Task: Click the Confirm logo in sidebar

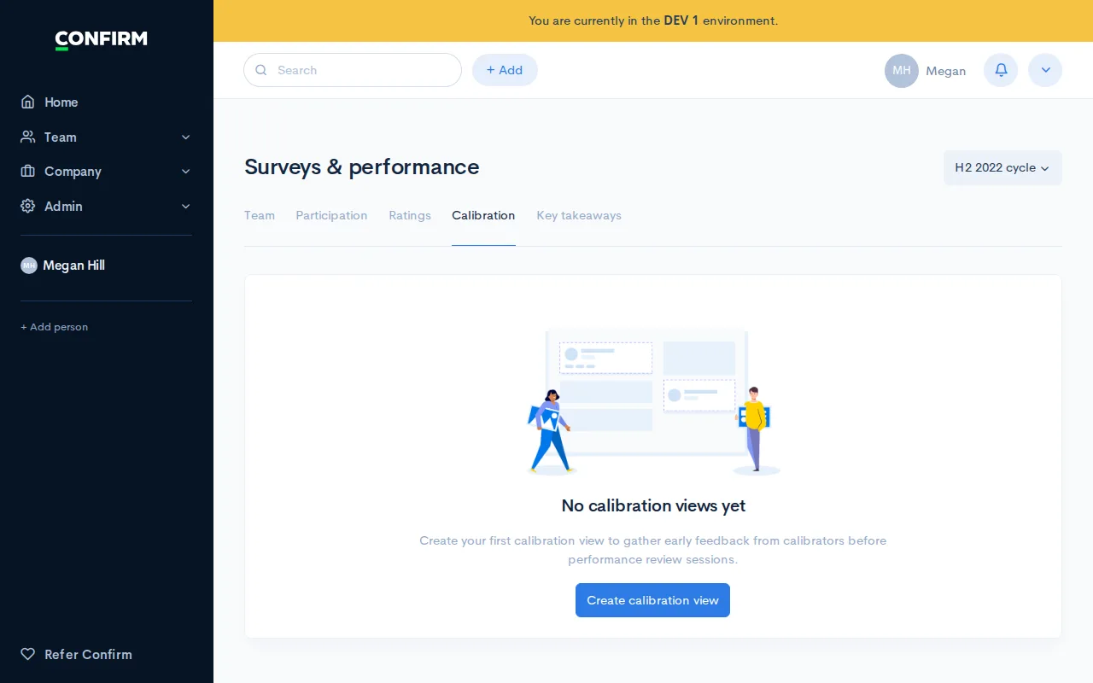Action: [x=101, y=39]
